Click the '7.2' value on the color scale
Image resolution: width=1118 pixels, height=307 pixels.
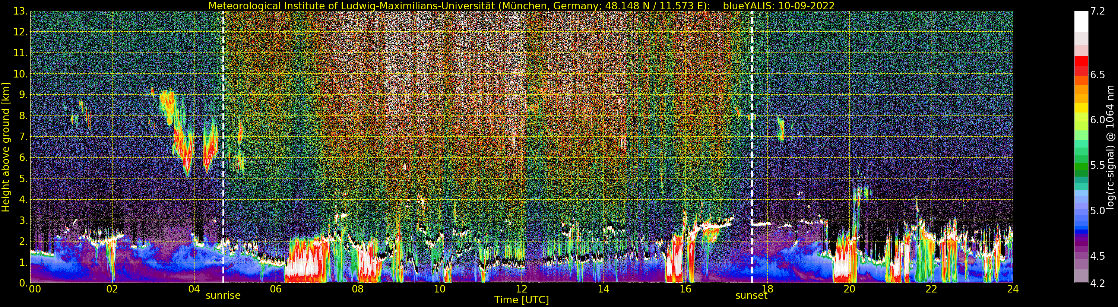coord(1098,11)
